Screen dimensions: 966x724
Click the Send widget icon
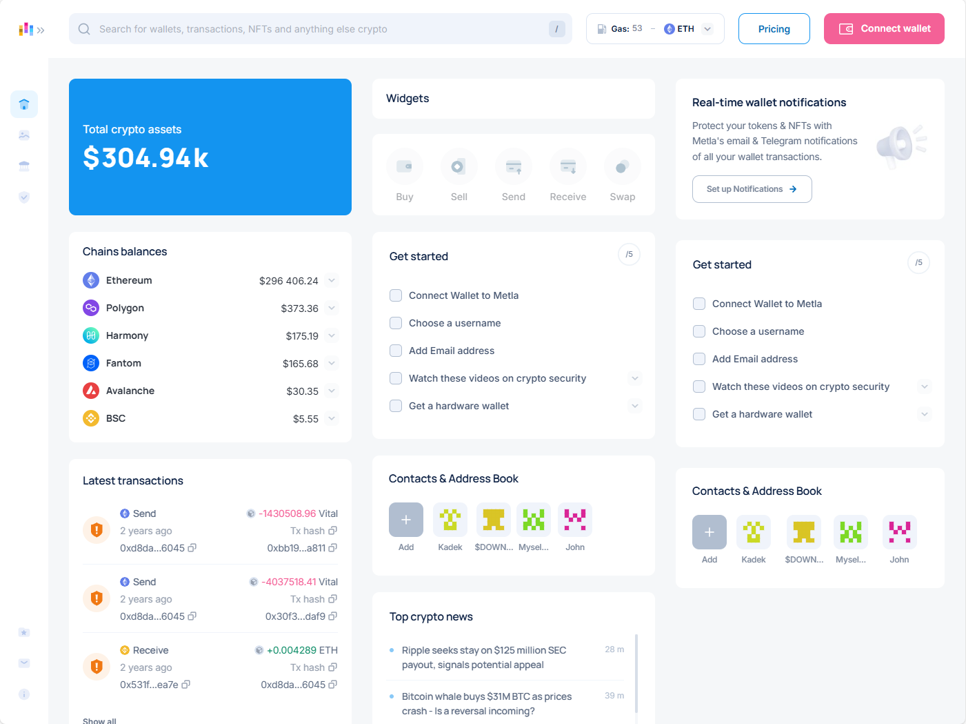[x=514, y=166]
